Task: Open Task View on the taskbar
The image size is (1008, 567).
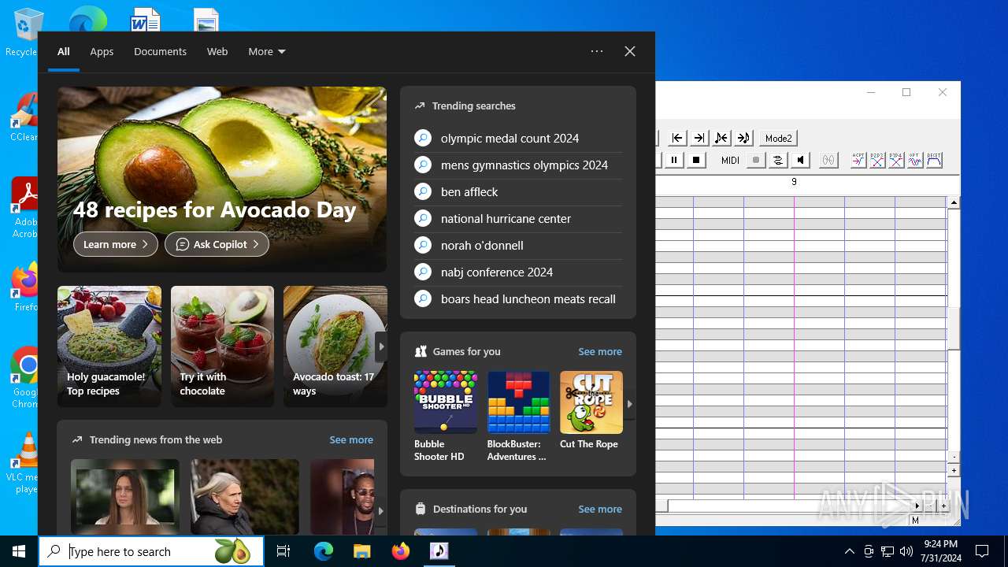Action: pyautogui.click(x=283, y=551)
